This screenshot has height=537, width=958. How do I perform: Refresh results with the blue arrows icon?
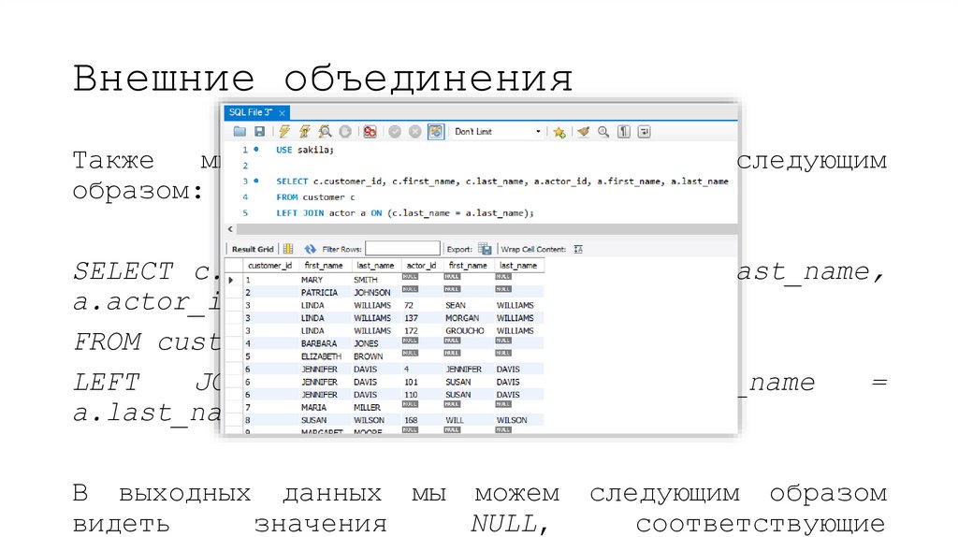pos(311,249)
